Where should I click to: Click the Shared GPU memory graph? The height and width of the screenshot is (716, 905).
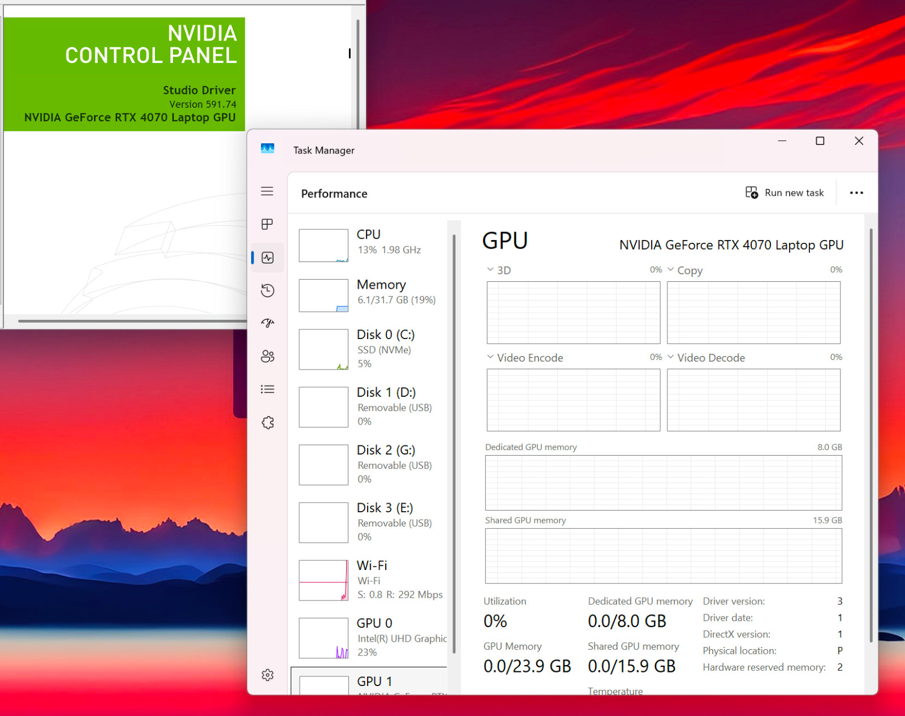tap(663, 556)
